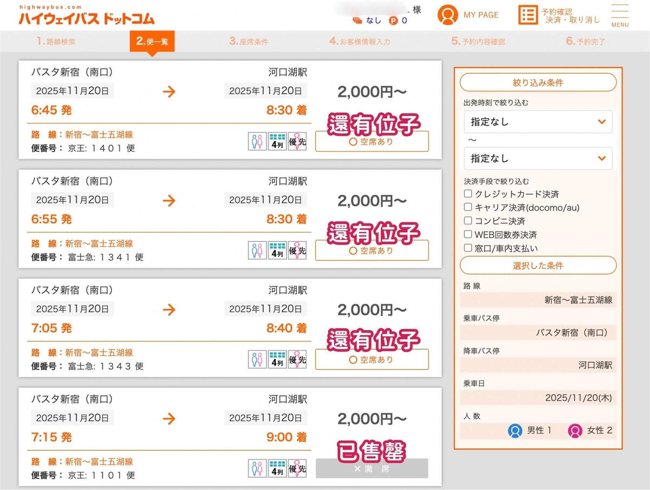Select step 4.お客様情報入力 tab
This screenshot has width=650, height=490.
point(360,41)
